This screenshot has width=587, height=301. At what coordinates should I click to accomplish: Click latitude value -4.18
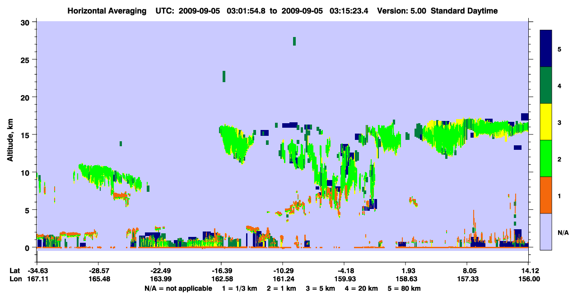[344, 271]
